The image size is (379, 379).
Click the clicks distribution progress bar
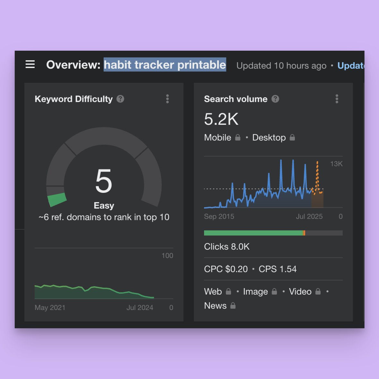[x=273, y=233]
